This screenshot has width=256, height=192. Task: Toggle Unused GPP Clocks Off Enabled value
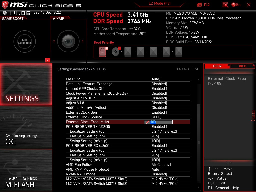[159, 89]
